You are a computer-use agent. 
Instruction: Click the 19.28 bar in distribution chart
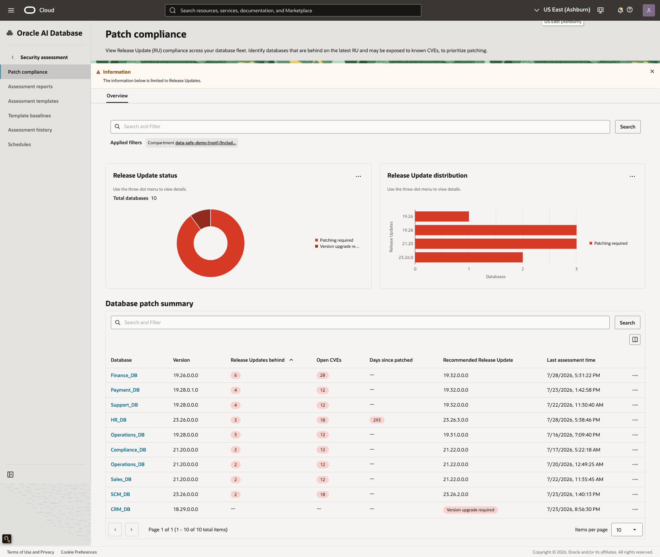pos(496,230)
